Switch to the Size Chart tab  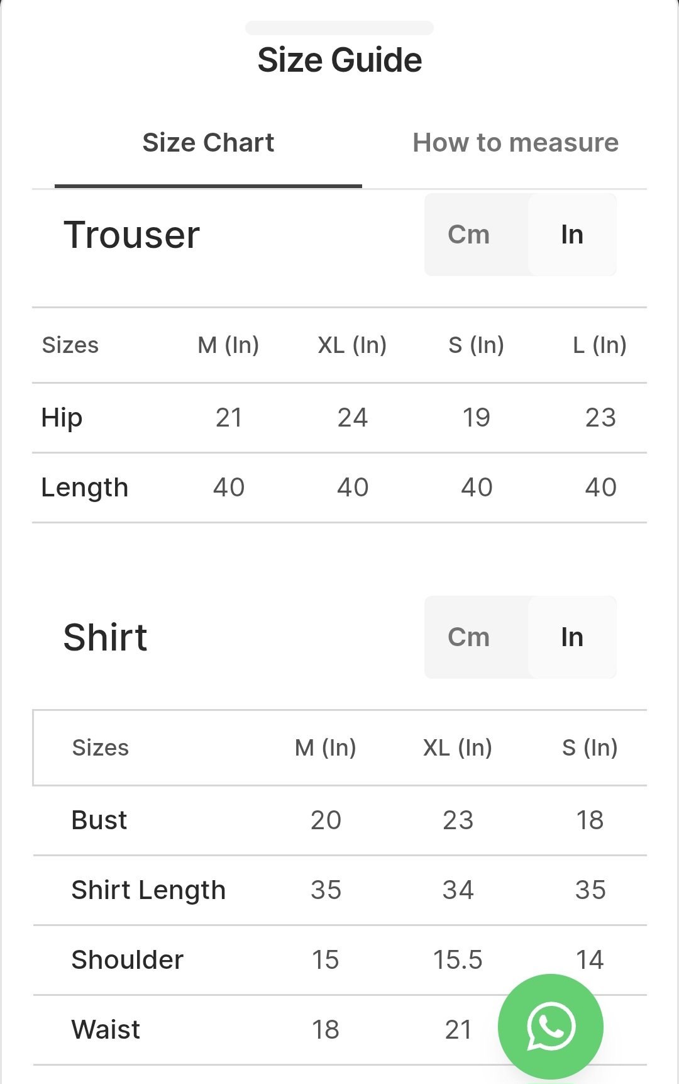pyautogui.click(x=208, y=143)
